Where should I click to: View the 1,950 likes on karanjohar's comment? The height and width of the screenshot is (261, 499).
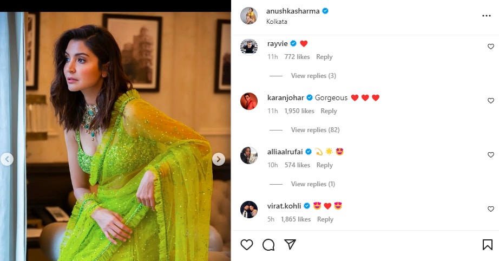pos(299,111)
